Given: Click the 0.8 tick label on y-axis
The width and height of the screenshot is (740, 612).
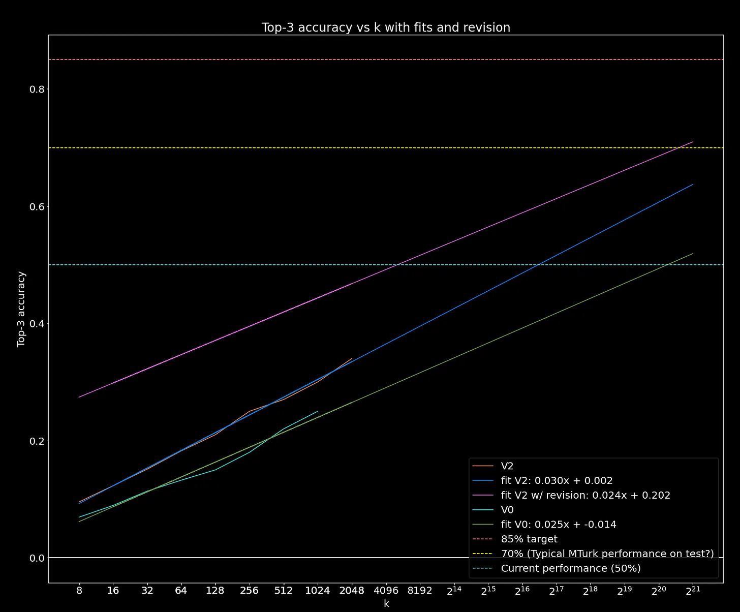Looking at the screenshot, I should pyautogui.click(x=37, y=89).
